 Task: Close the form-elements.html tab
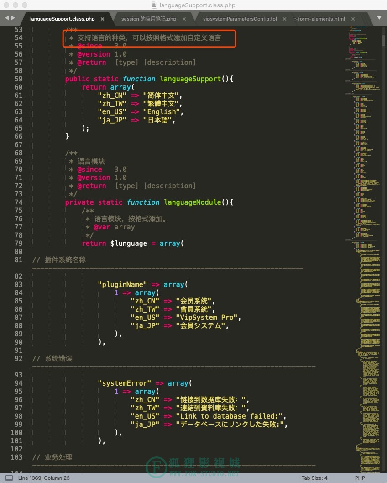(x=353, y=19)
